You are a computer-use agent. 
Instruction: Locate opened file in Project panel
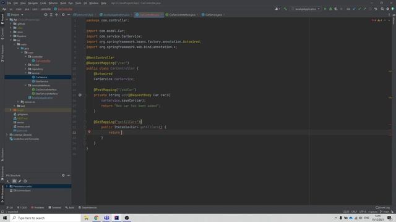[46, 15]
